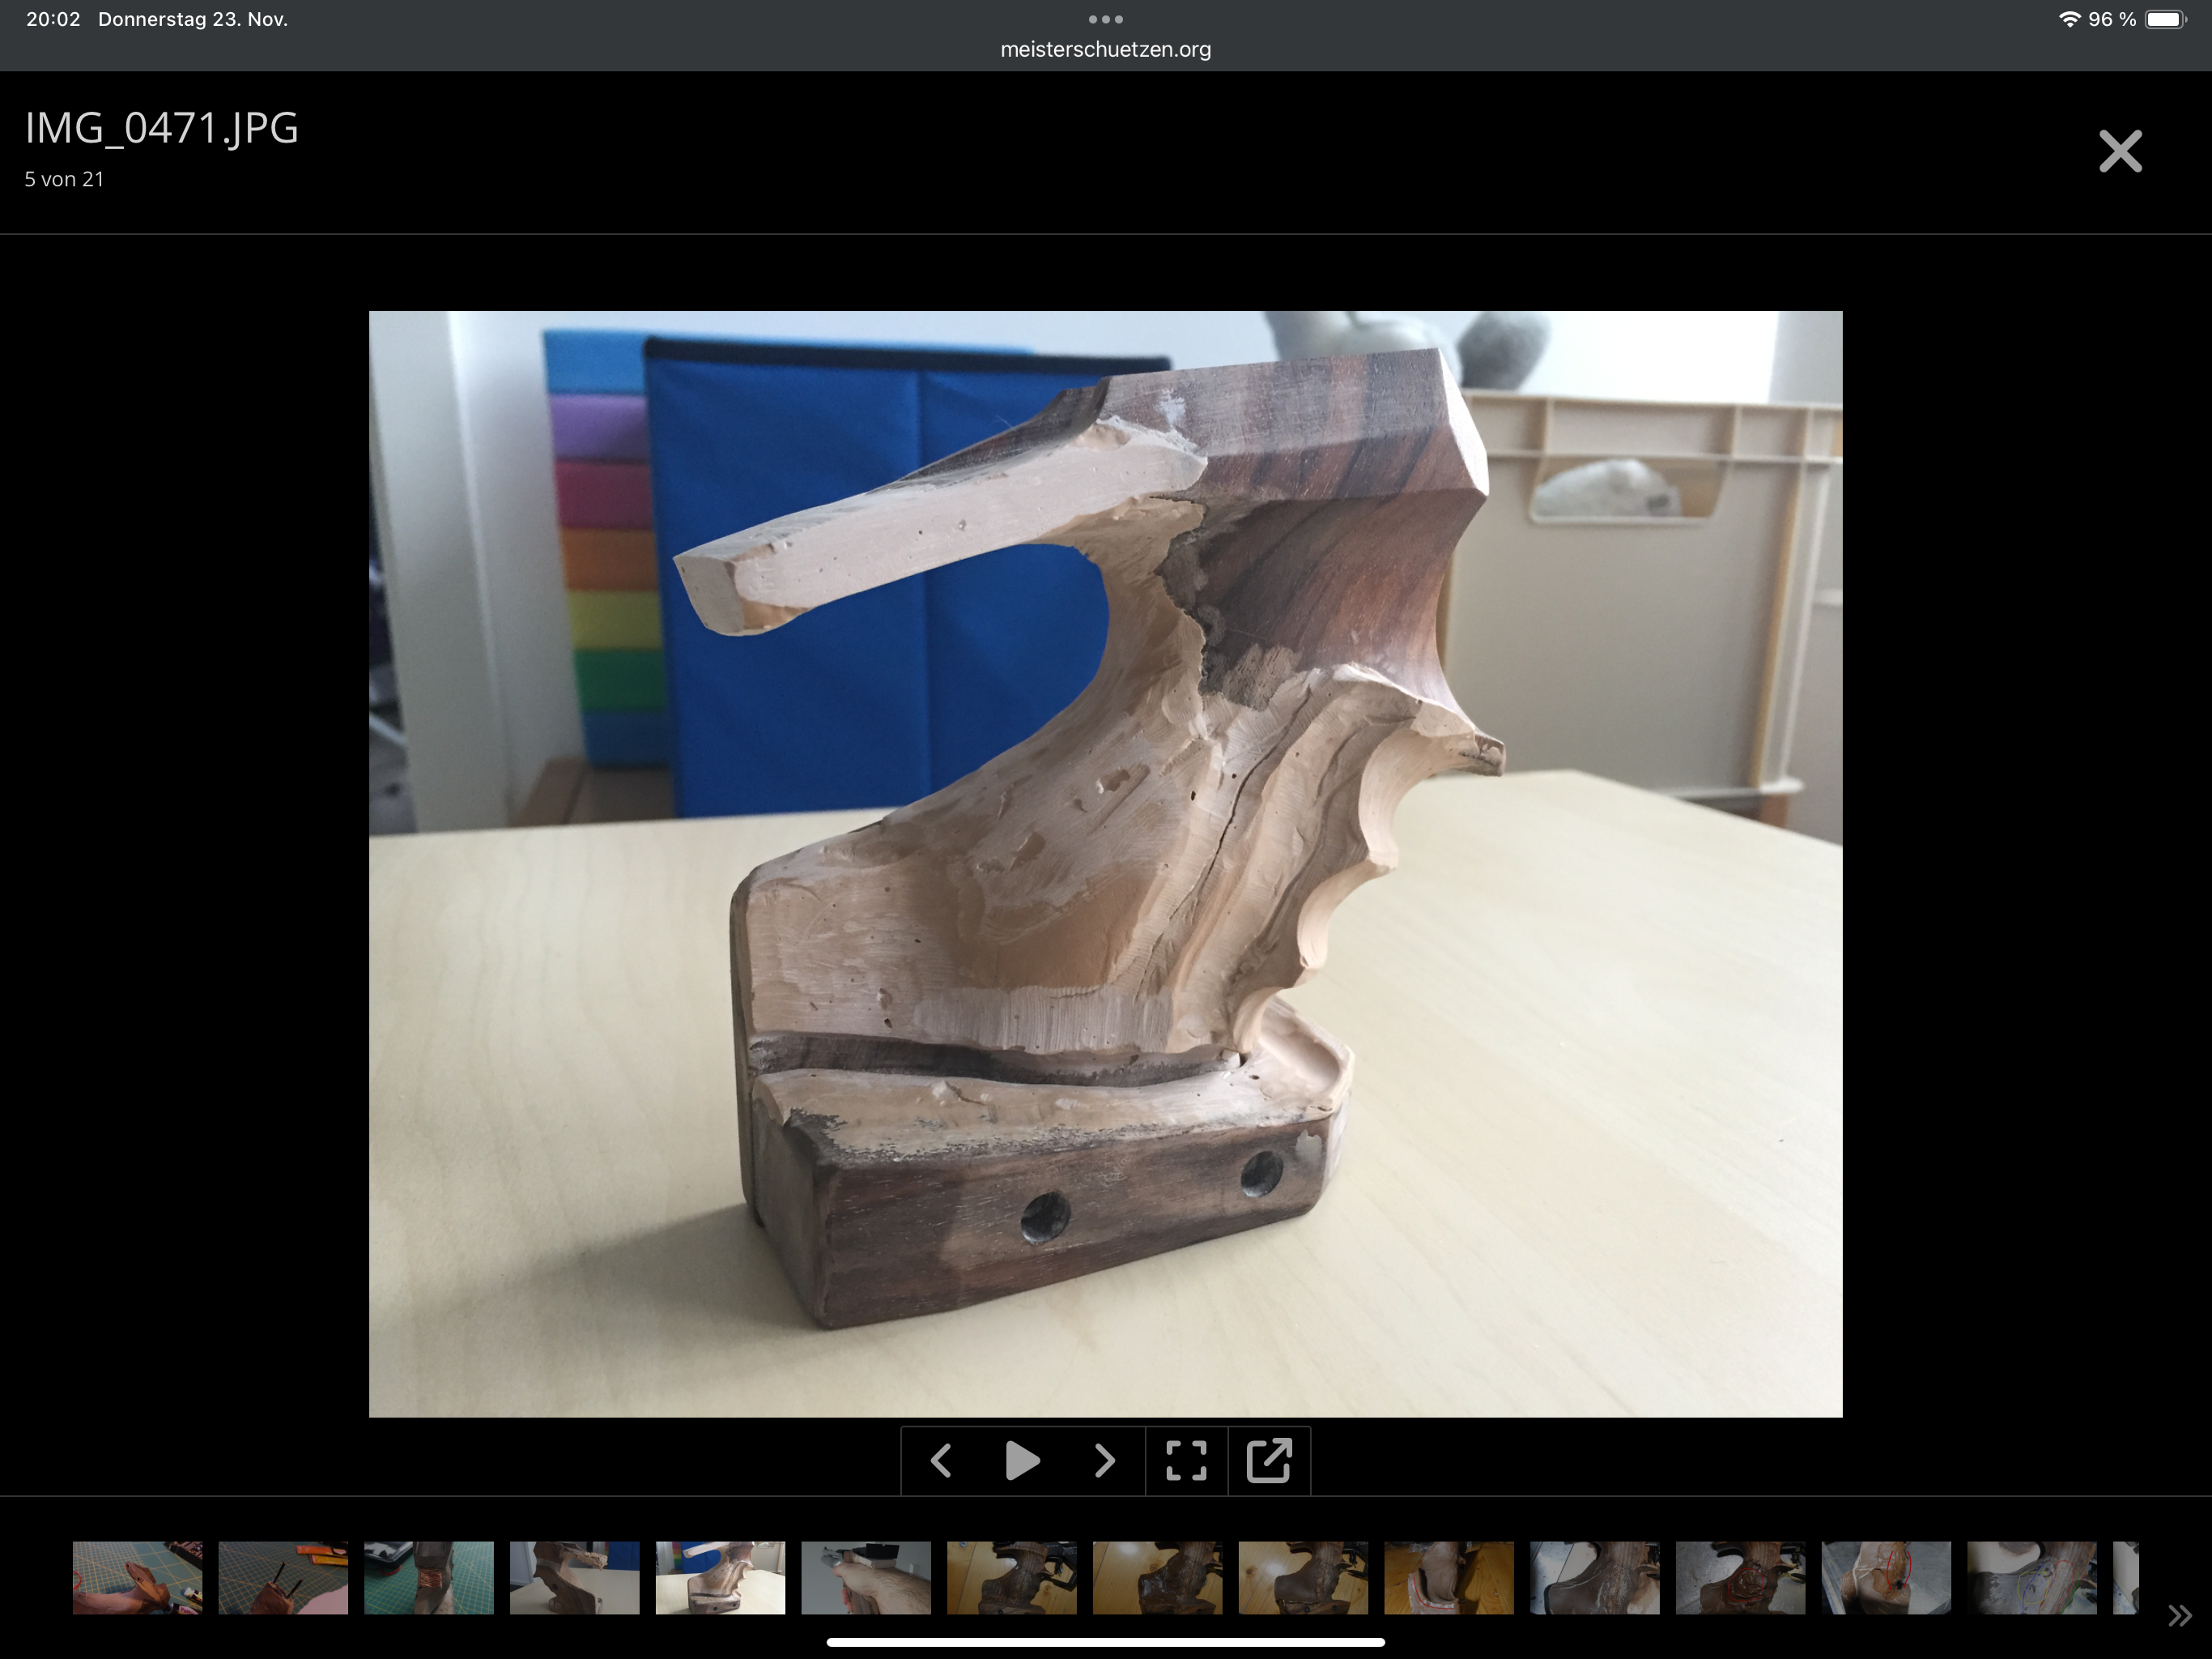Tap the Wi-Fi status icon
2212x1659 pixels.
pos(2069,19)
